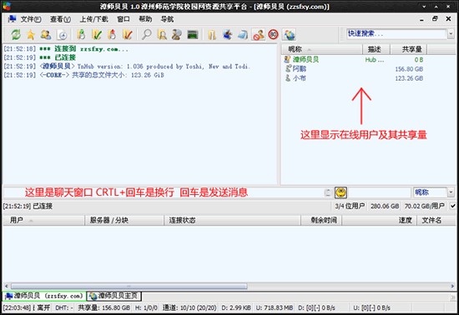Open the favorite users icon

tap(46, 34)
